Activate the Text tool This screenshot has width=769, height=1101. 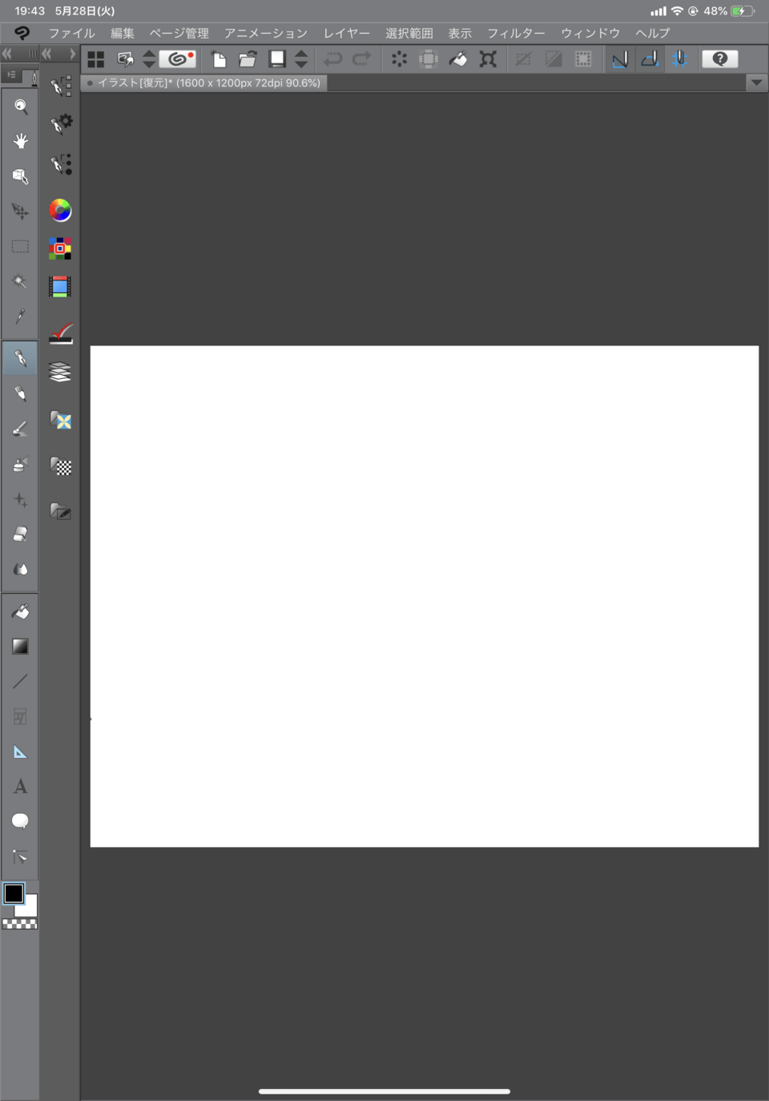[x=20, y=786]
